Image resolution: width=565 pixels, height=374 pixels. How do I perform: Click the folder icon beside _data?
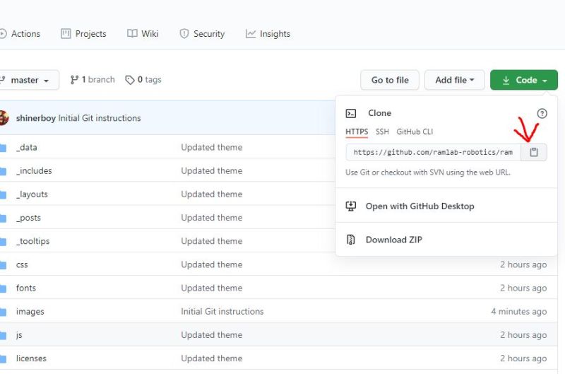point(4,148)
